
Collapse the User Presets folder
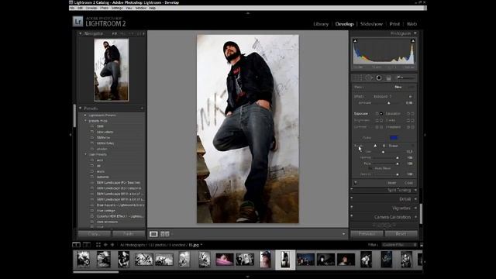[x=85, y=154]
